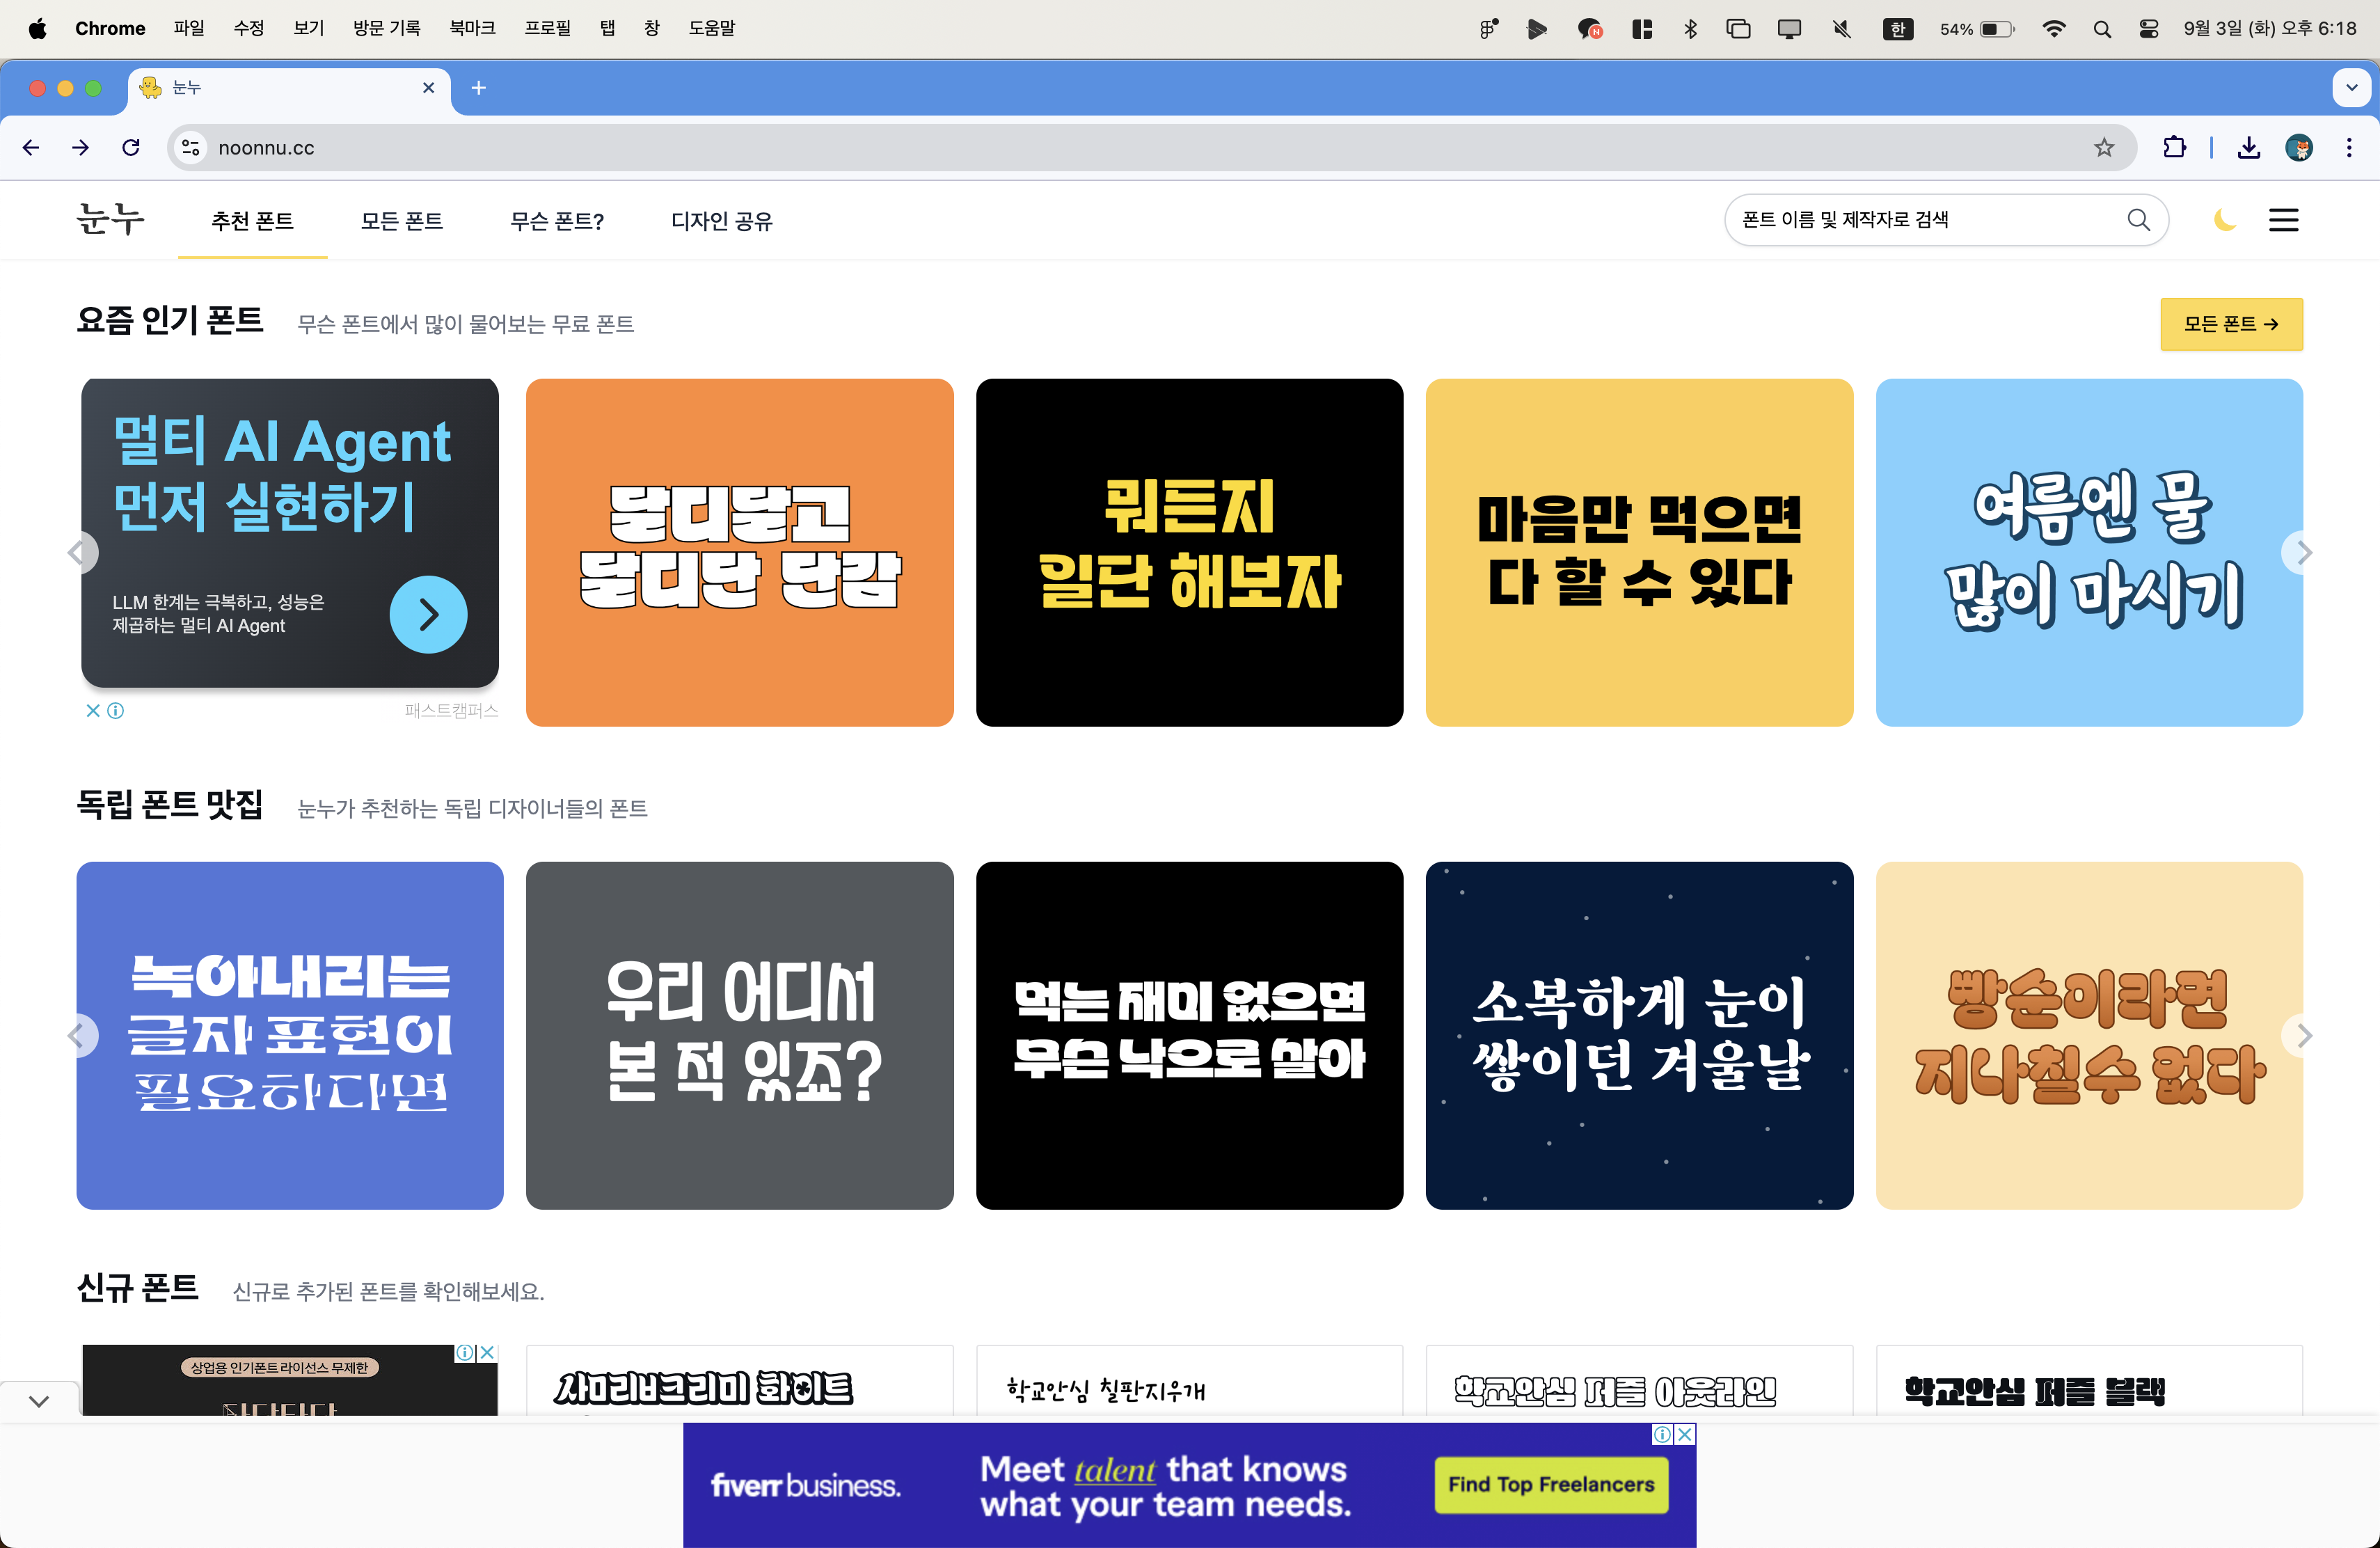Click the 눈누 logo
The height and width of the screenshot is (1548, 2380).
click(x=110, y=219)
